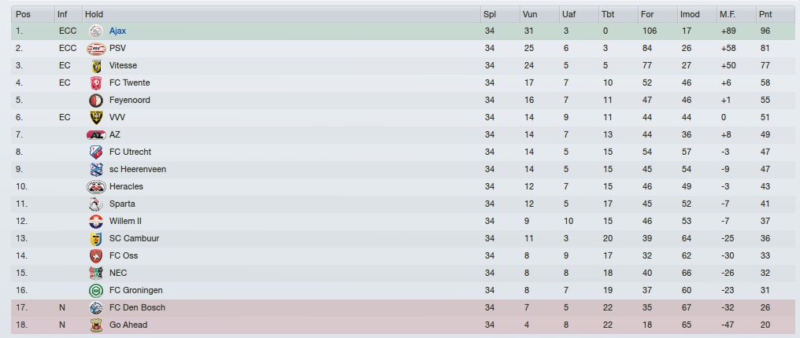Screen dimensions: 800x338
Task: Click the FC Groningen badge
Action: click(96, 291)
